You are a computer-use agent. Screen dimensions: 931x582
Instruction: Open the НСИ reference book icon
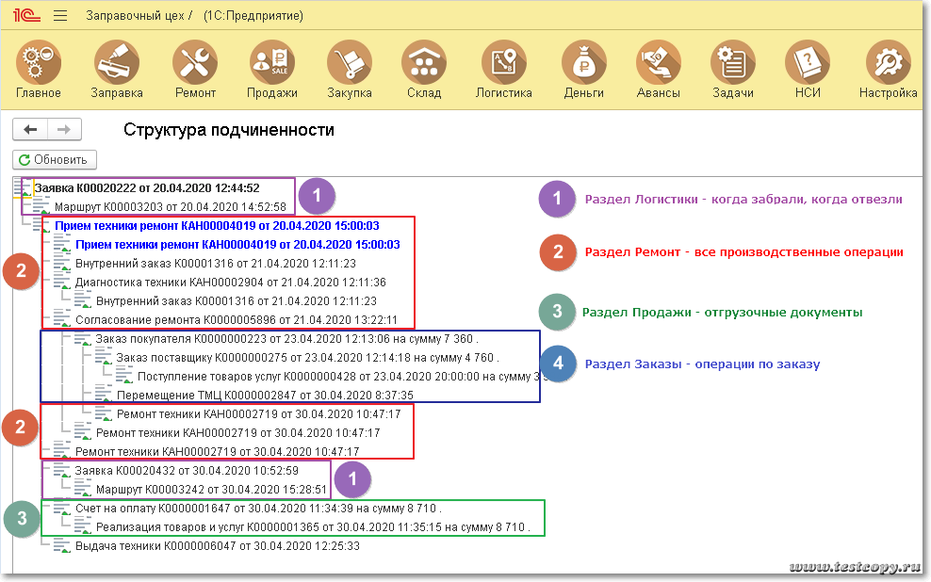(808, 63)
